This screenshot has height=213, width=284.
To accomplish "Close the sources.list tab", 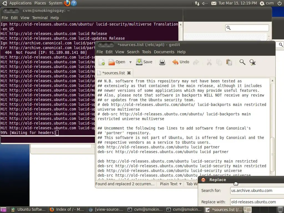I will pyautogui.click(x=129, y=73).
